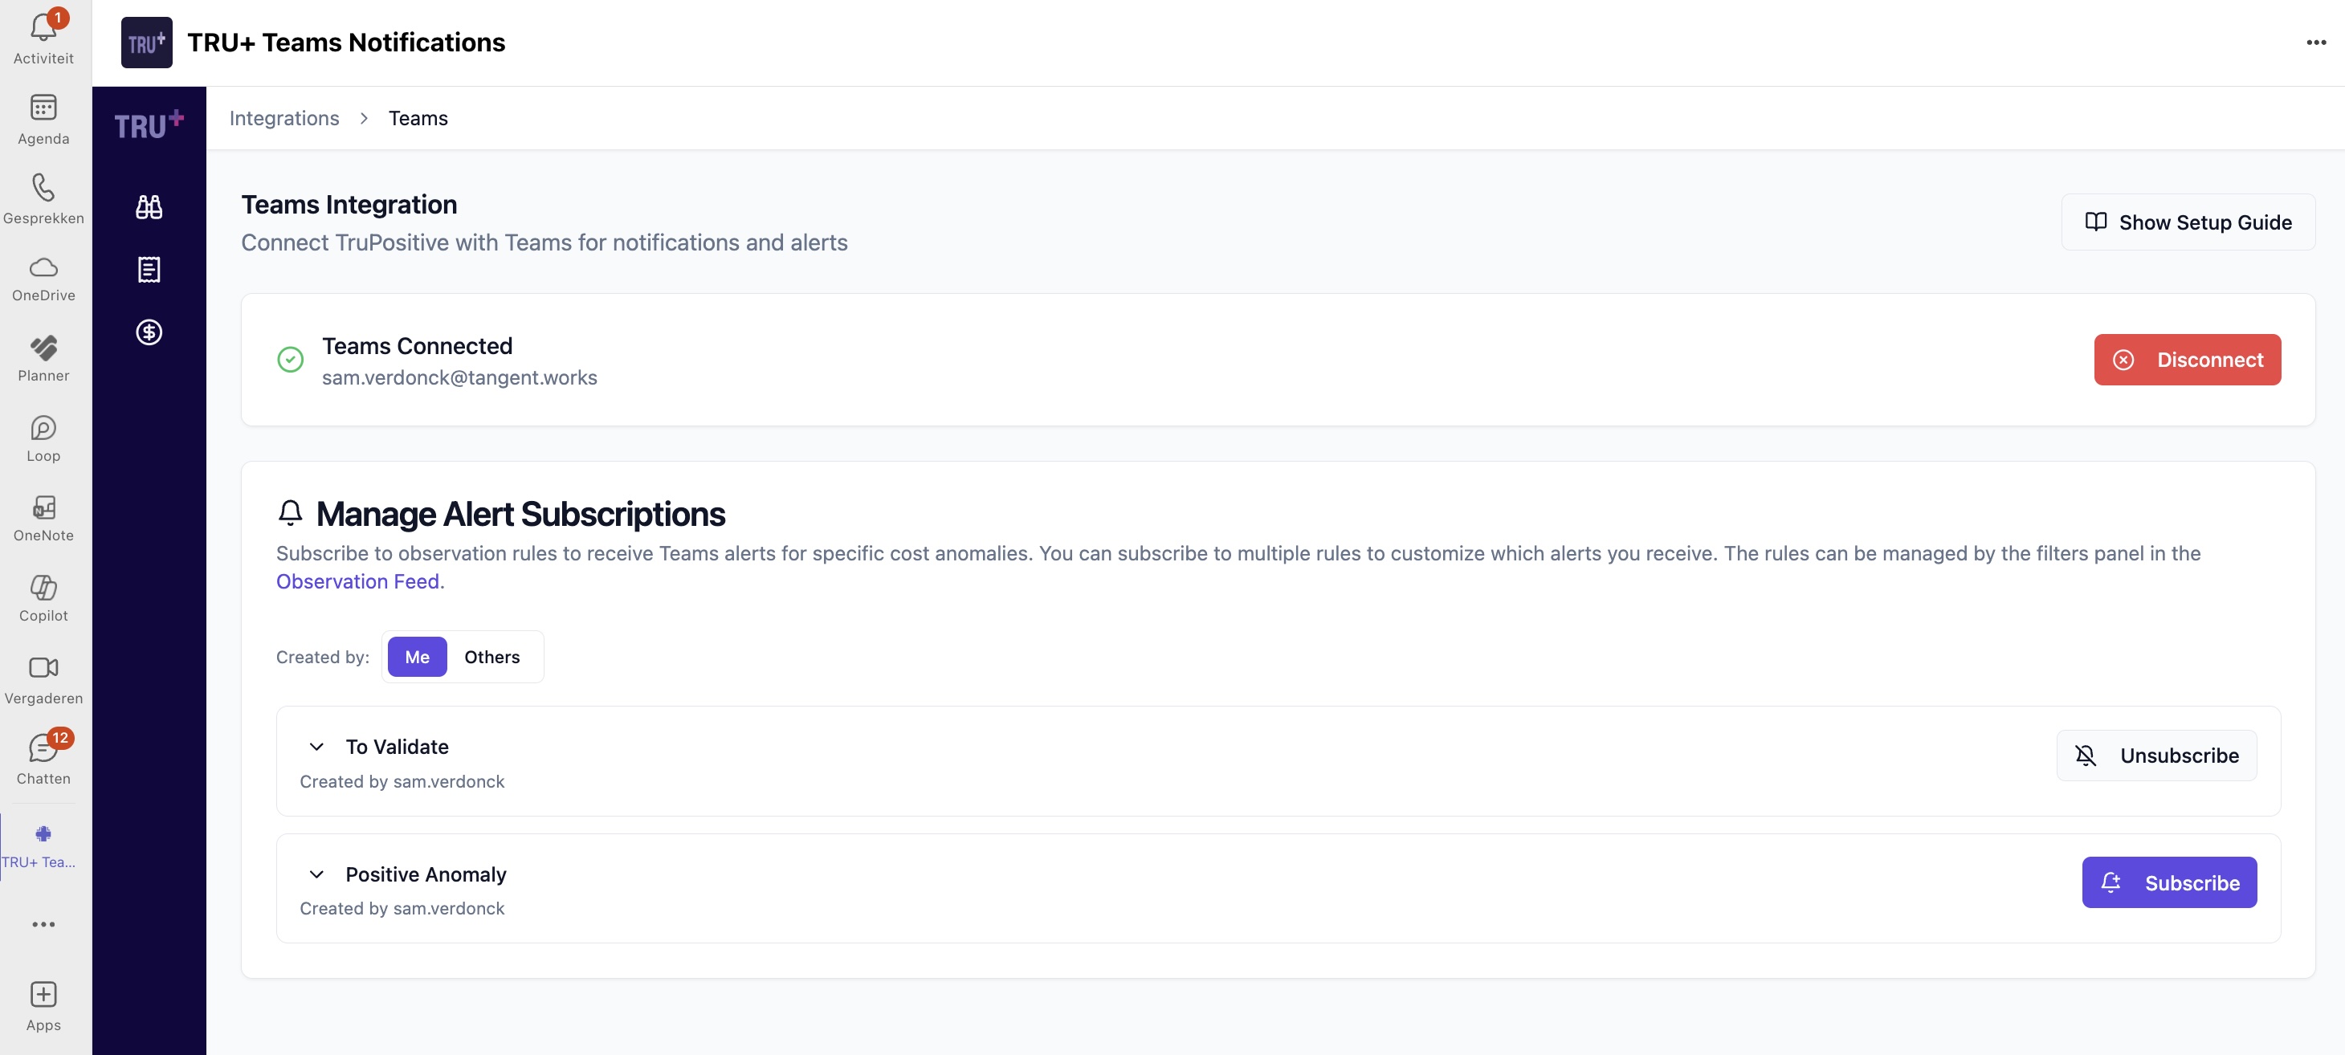Click the Disconnect button
The width and height of the screenshot is (2345, 1055).
pos(2187,360)
